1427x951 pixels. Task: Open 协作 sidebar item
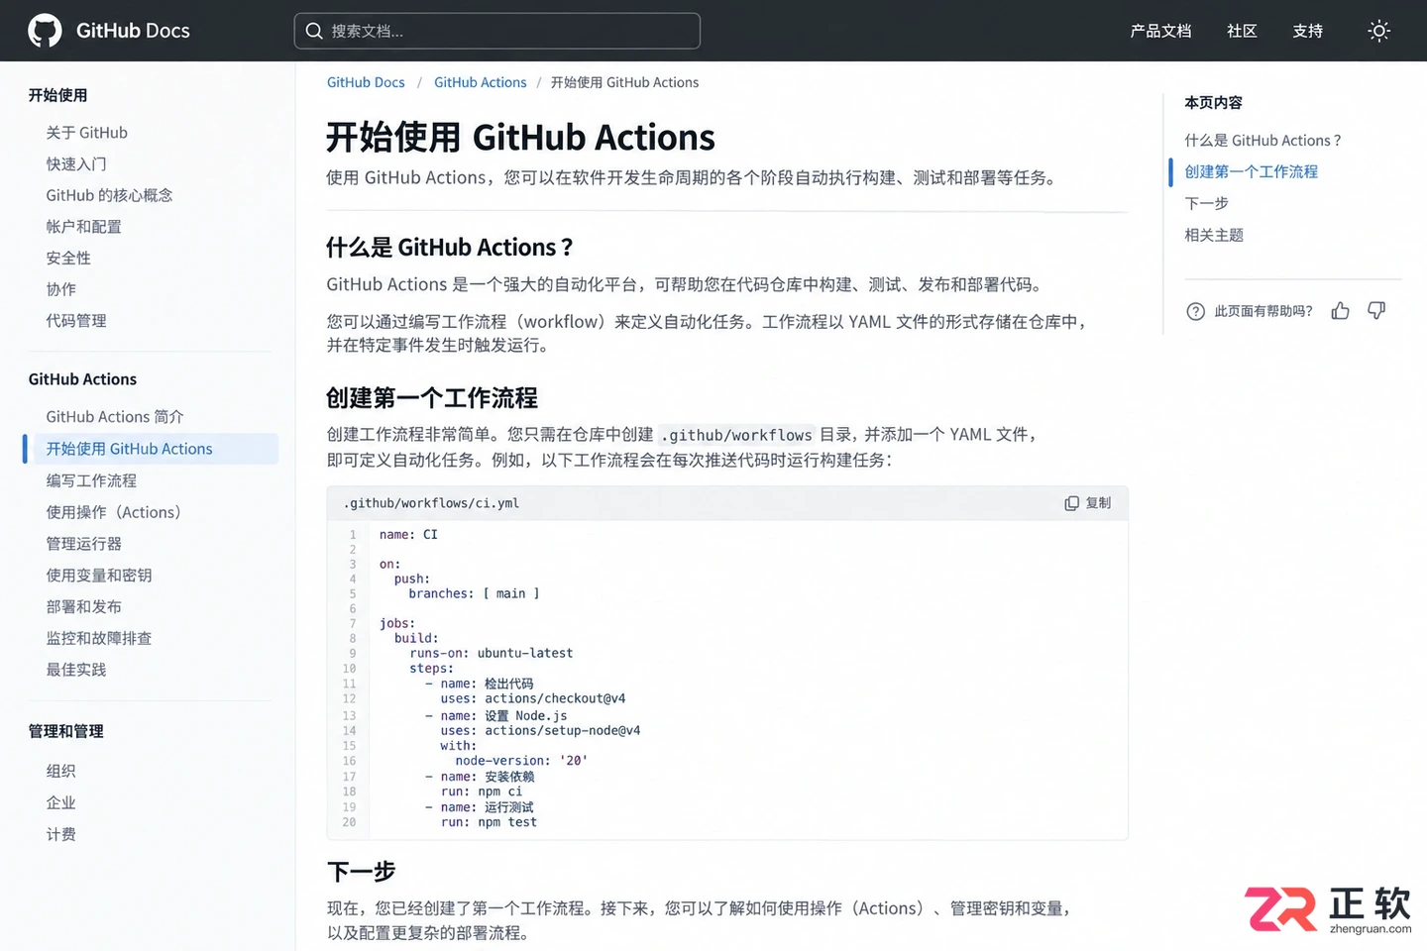[x=60, y=289]
